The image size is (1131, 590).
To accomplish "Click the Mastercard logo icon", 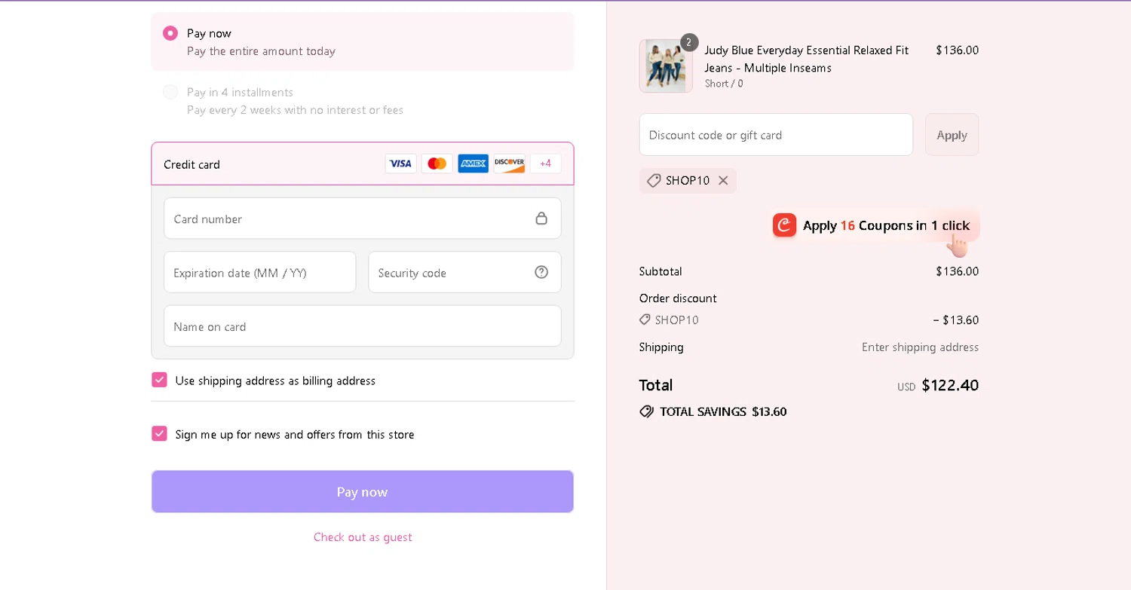I will pyautogui.click(x=437, y=164).
